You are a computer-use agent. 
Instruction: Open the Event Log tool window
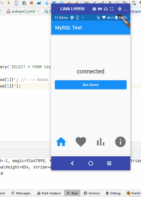[133, 193]
